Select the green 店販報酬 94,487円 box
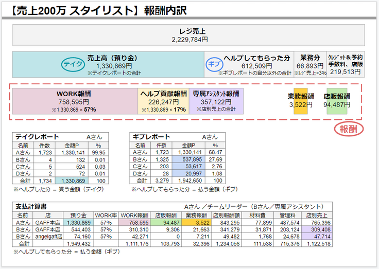 coord(337,101)
